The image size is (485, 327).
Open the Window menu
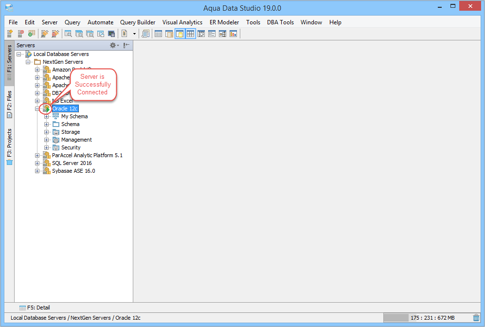pos(311,22)
